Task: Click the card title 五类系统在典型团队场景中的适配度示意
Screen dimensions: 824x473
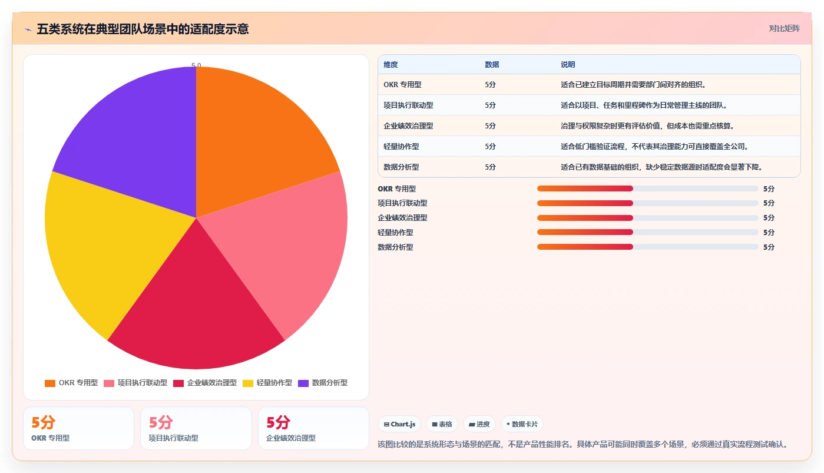Action: (143, 29)
